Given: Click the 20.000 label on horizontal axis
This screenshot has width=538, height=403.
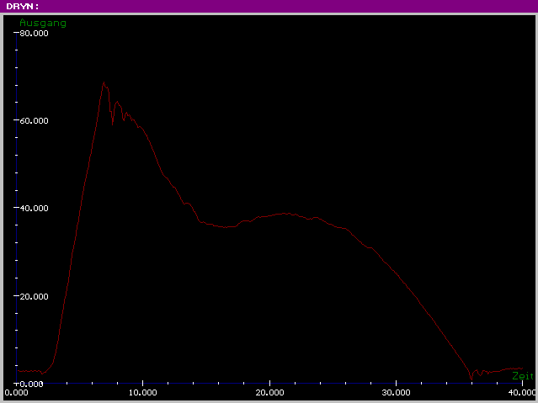Looking at the screenshot, I should 269,392.
